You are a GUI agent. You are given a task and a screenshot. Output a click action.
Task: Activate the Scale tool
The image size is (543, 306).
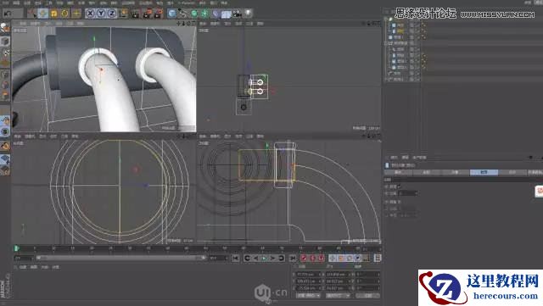[x=53, y=14]
